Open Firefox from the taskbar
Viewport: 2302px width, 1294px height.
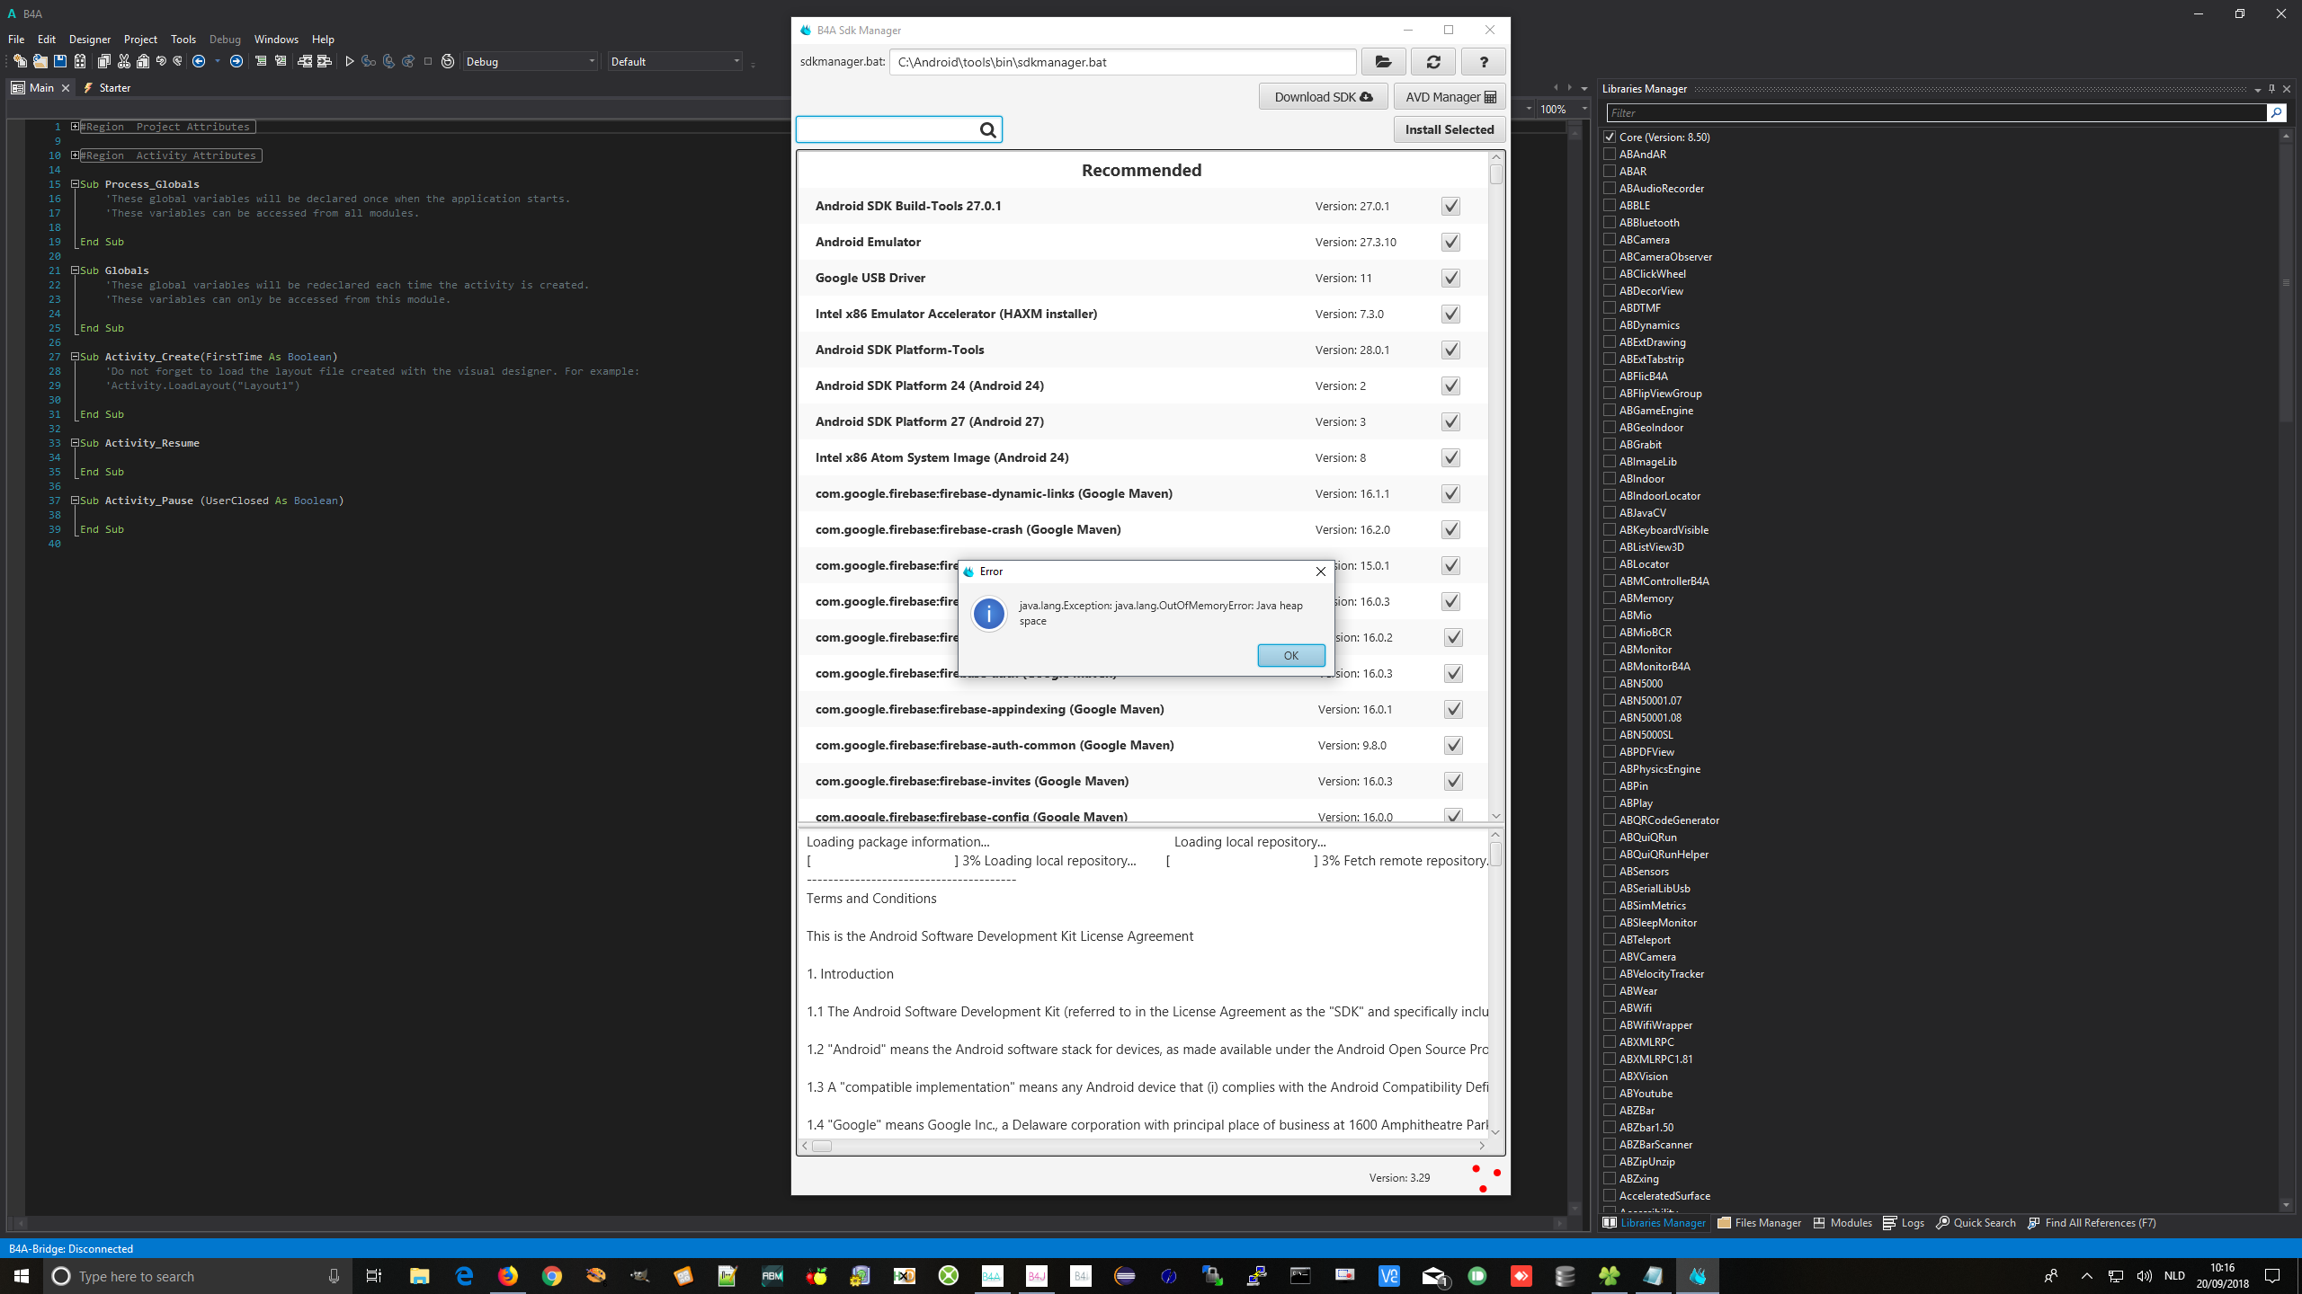point(508,1276)
